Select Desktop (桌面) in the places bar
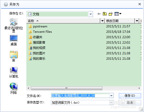Image resolution: width=144 pixels, height=112 pixels. pos(14,40)
